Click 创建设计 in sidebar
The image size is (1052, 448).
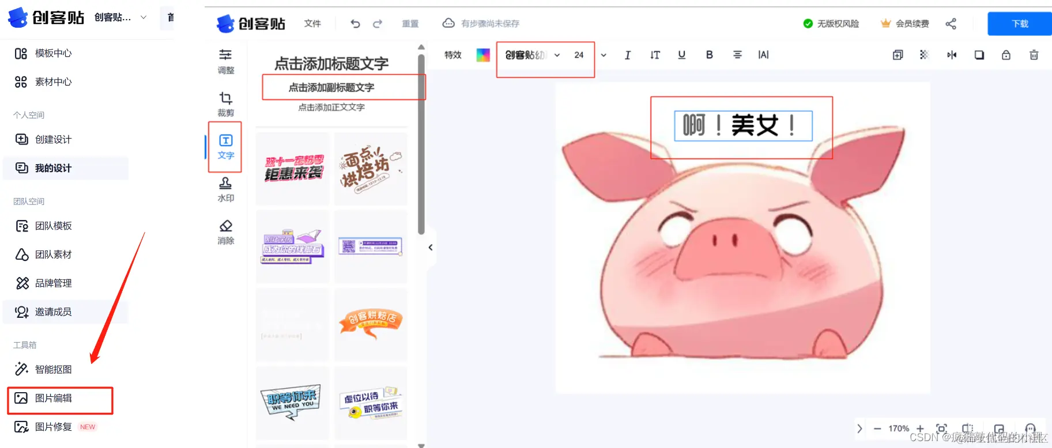(43, 139)
